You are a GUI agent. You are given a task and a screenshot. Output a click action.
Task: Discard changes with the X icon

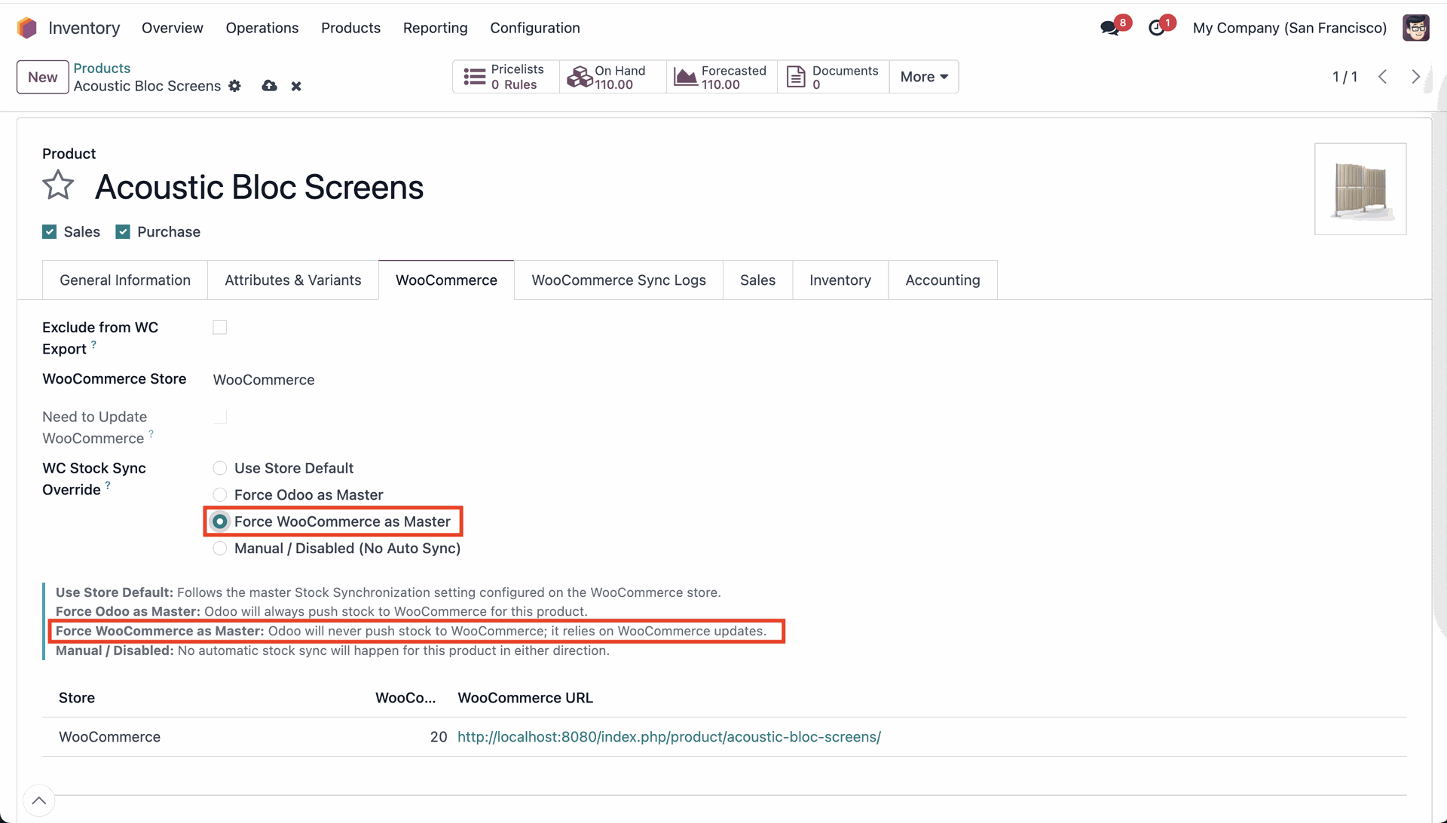296,86
